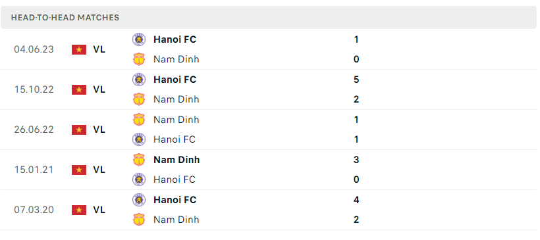The width and height of the screenshot is (540, 240).
Task: Click Nam Dinh crest in 26.06.22 match
Action: (x=139, y=120)
